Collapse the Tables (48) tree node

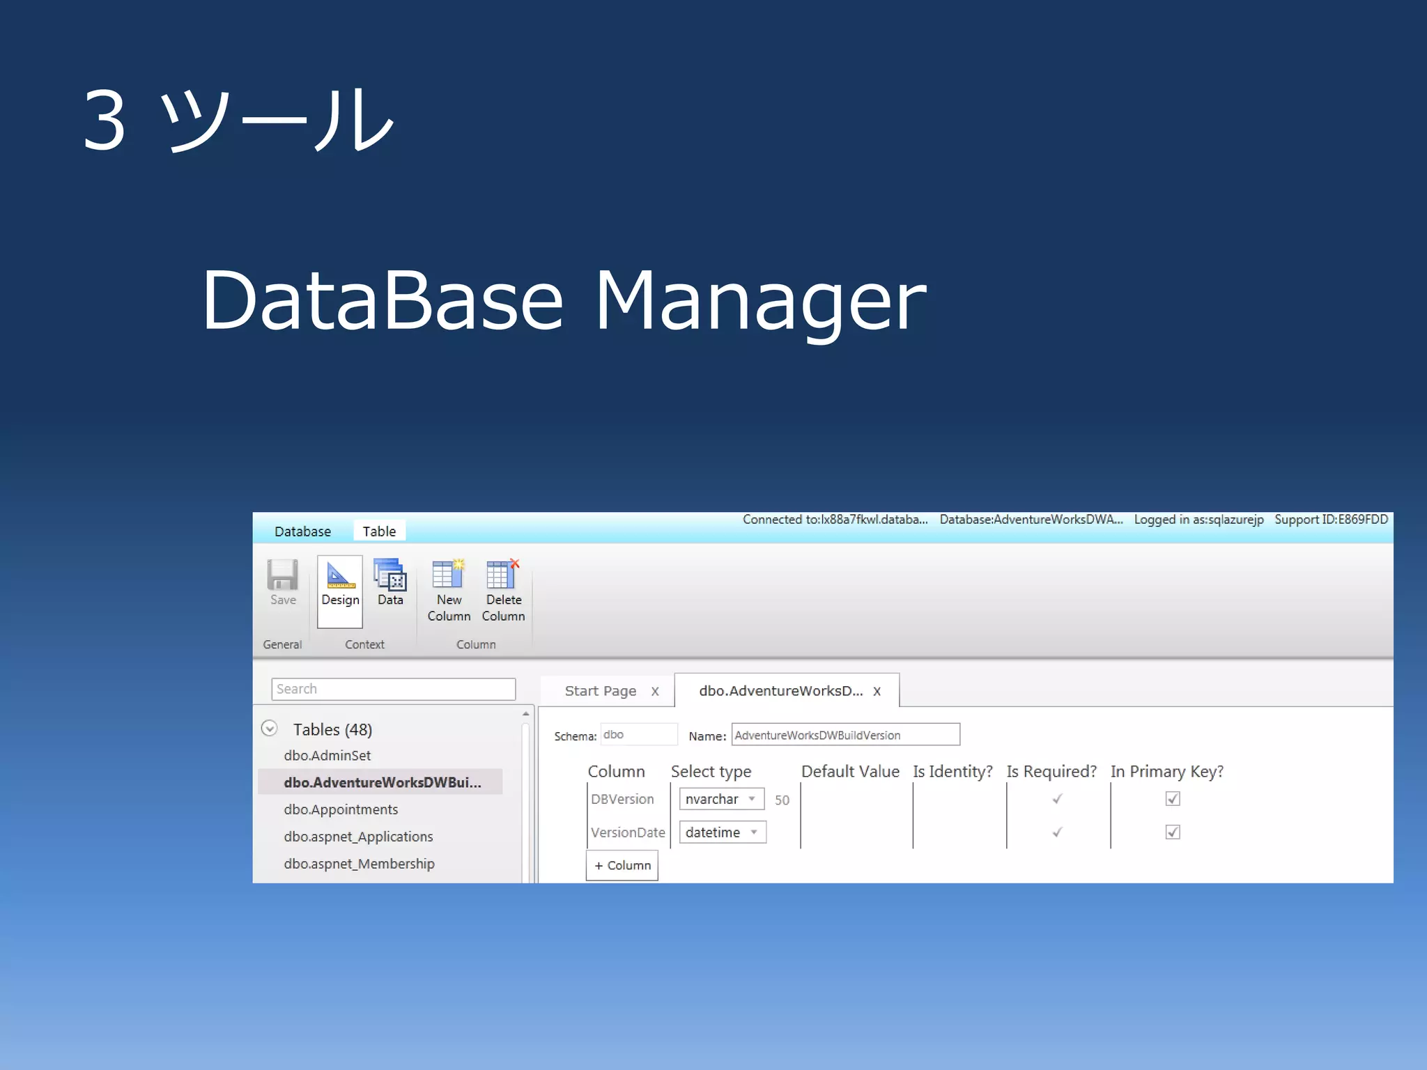pos(270,729)
